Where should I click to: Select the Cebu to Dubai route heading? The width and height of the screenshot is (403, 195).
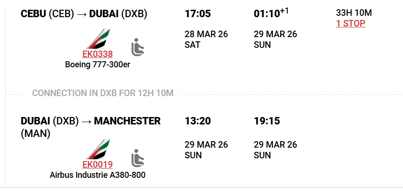click(84, 14)
